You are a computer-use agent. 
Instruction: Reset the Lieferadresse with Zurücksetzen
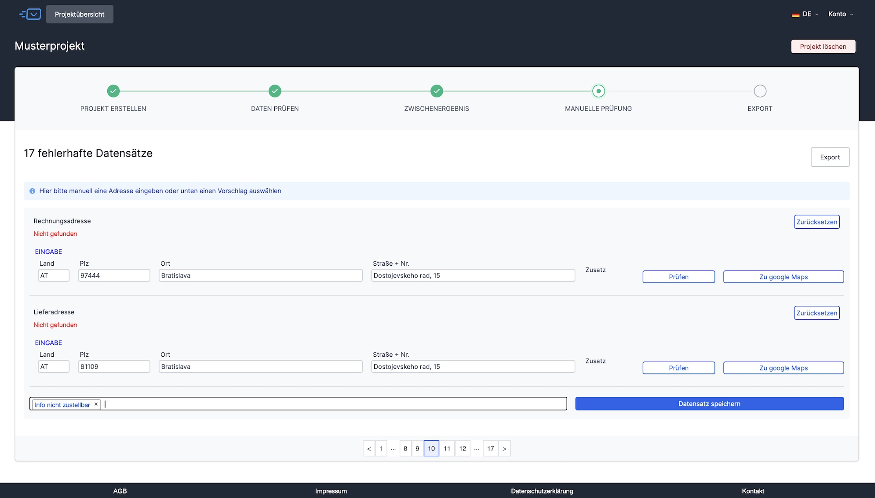pyautogui.click(x=817, y=313)
